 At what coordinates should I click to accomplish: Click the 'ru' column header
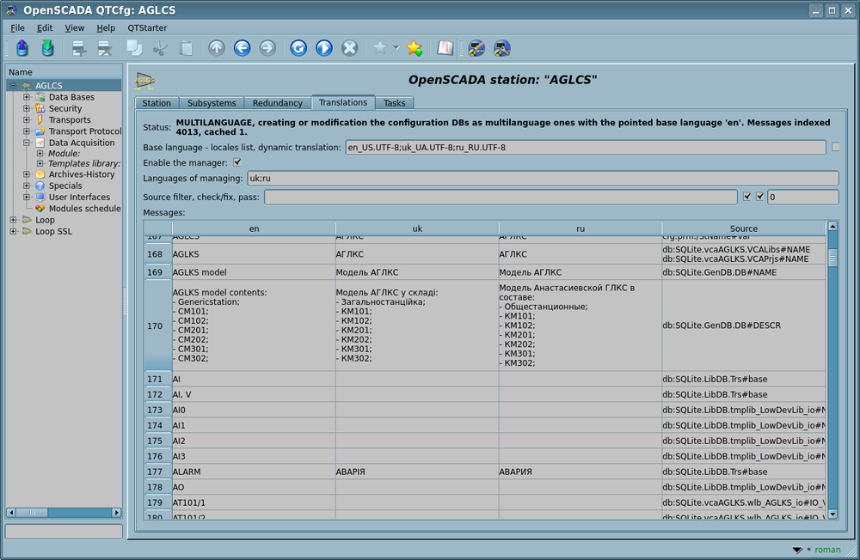click(580, 228)
